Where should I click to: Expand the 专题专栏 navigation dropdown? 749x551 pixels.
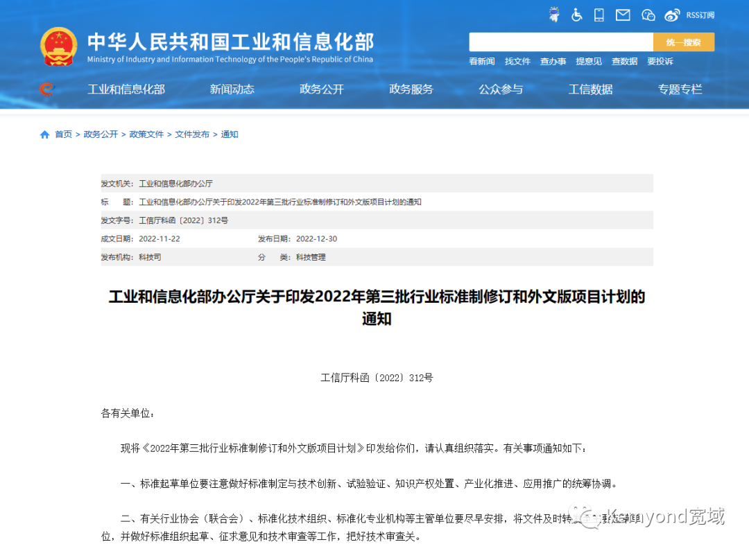point(680,89)
